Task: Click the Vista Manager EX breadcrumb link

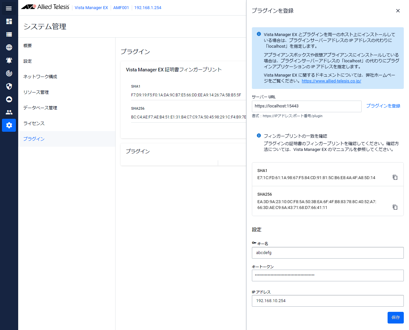Action: pyautogui.click(x=91, y=8)
